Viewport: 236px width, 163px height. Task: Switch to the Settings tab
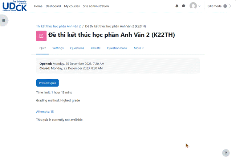click(58, 48)
